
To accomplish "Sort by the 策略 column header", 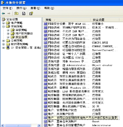I will coord(66,20).
